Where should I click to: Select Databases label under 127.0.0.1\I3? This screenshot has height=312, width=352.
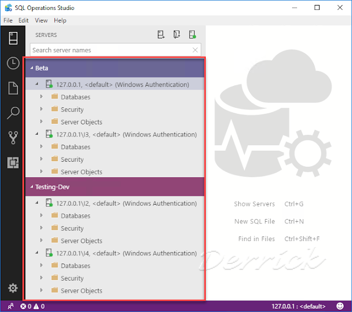click(75, 147)
